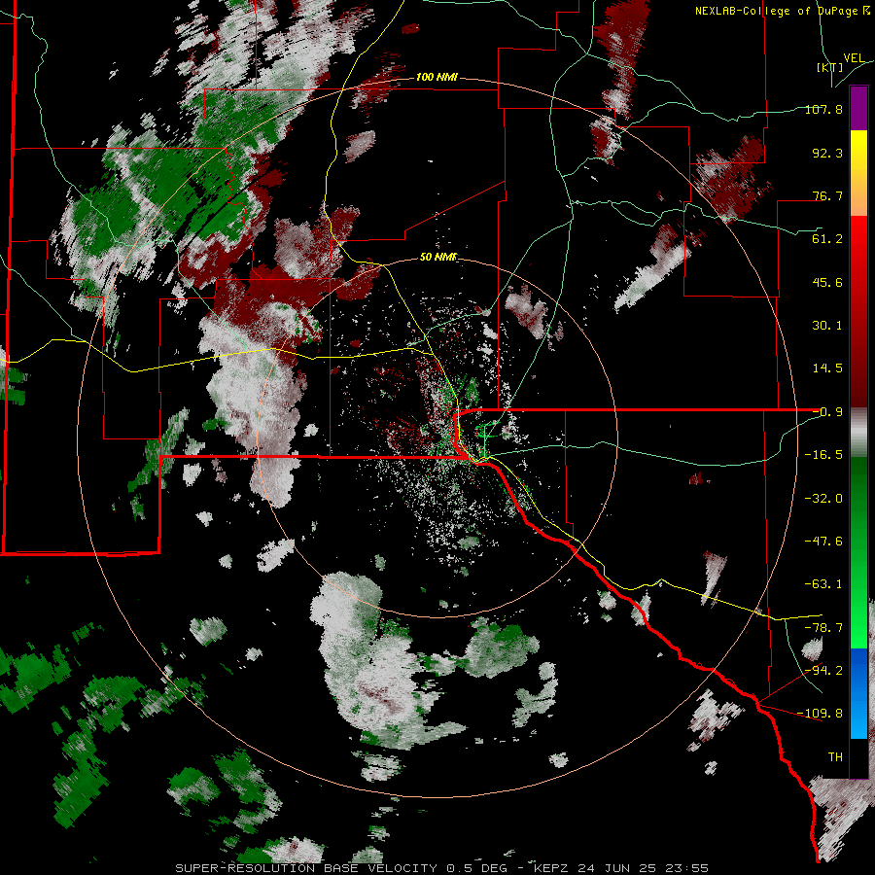The width and height of the screenshot is (875, 875).
Task: Click the 50 NMI range ring label
Action: click(x=437, y=258)
